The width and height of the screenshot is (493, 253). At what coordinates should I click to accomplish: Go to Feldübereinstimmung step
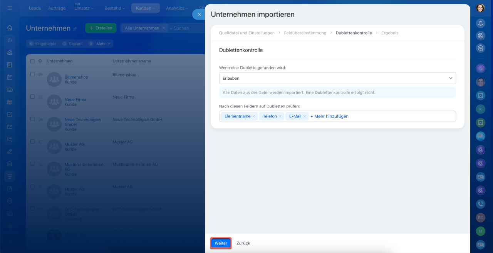(305, 33)
